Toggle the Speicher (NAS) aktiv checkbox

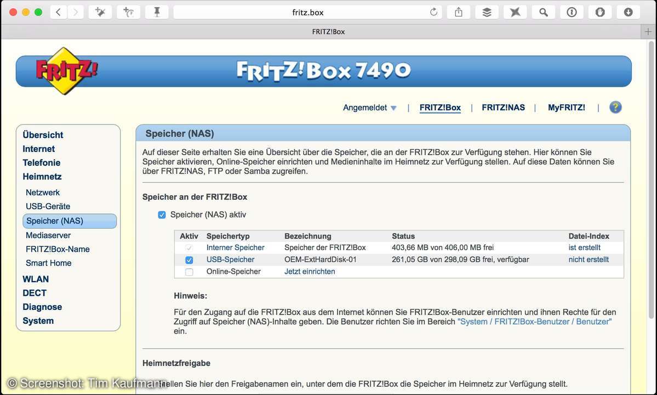pos(162,215)
